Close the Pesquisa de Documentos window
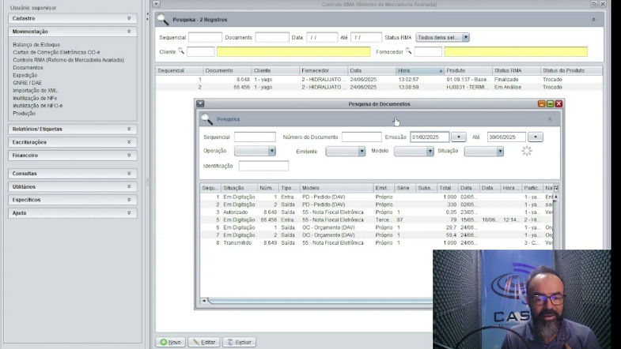Screen dimensions: 621x349 pyautogui.click(x=559, y=103)
